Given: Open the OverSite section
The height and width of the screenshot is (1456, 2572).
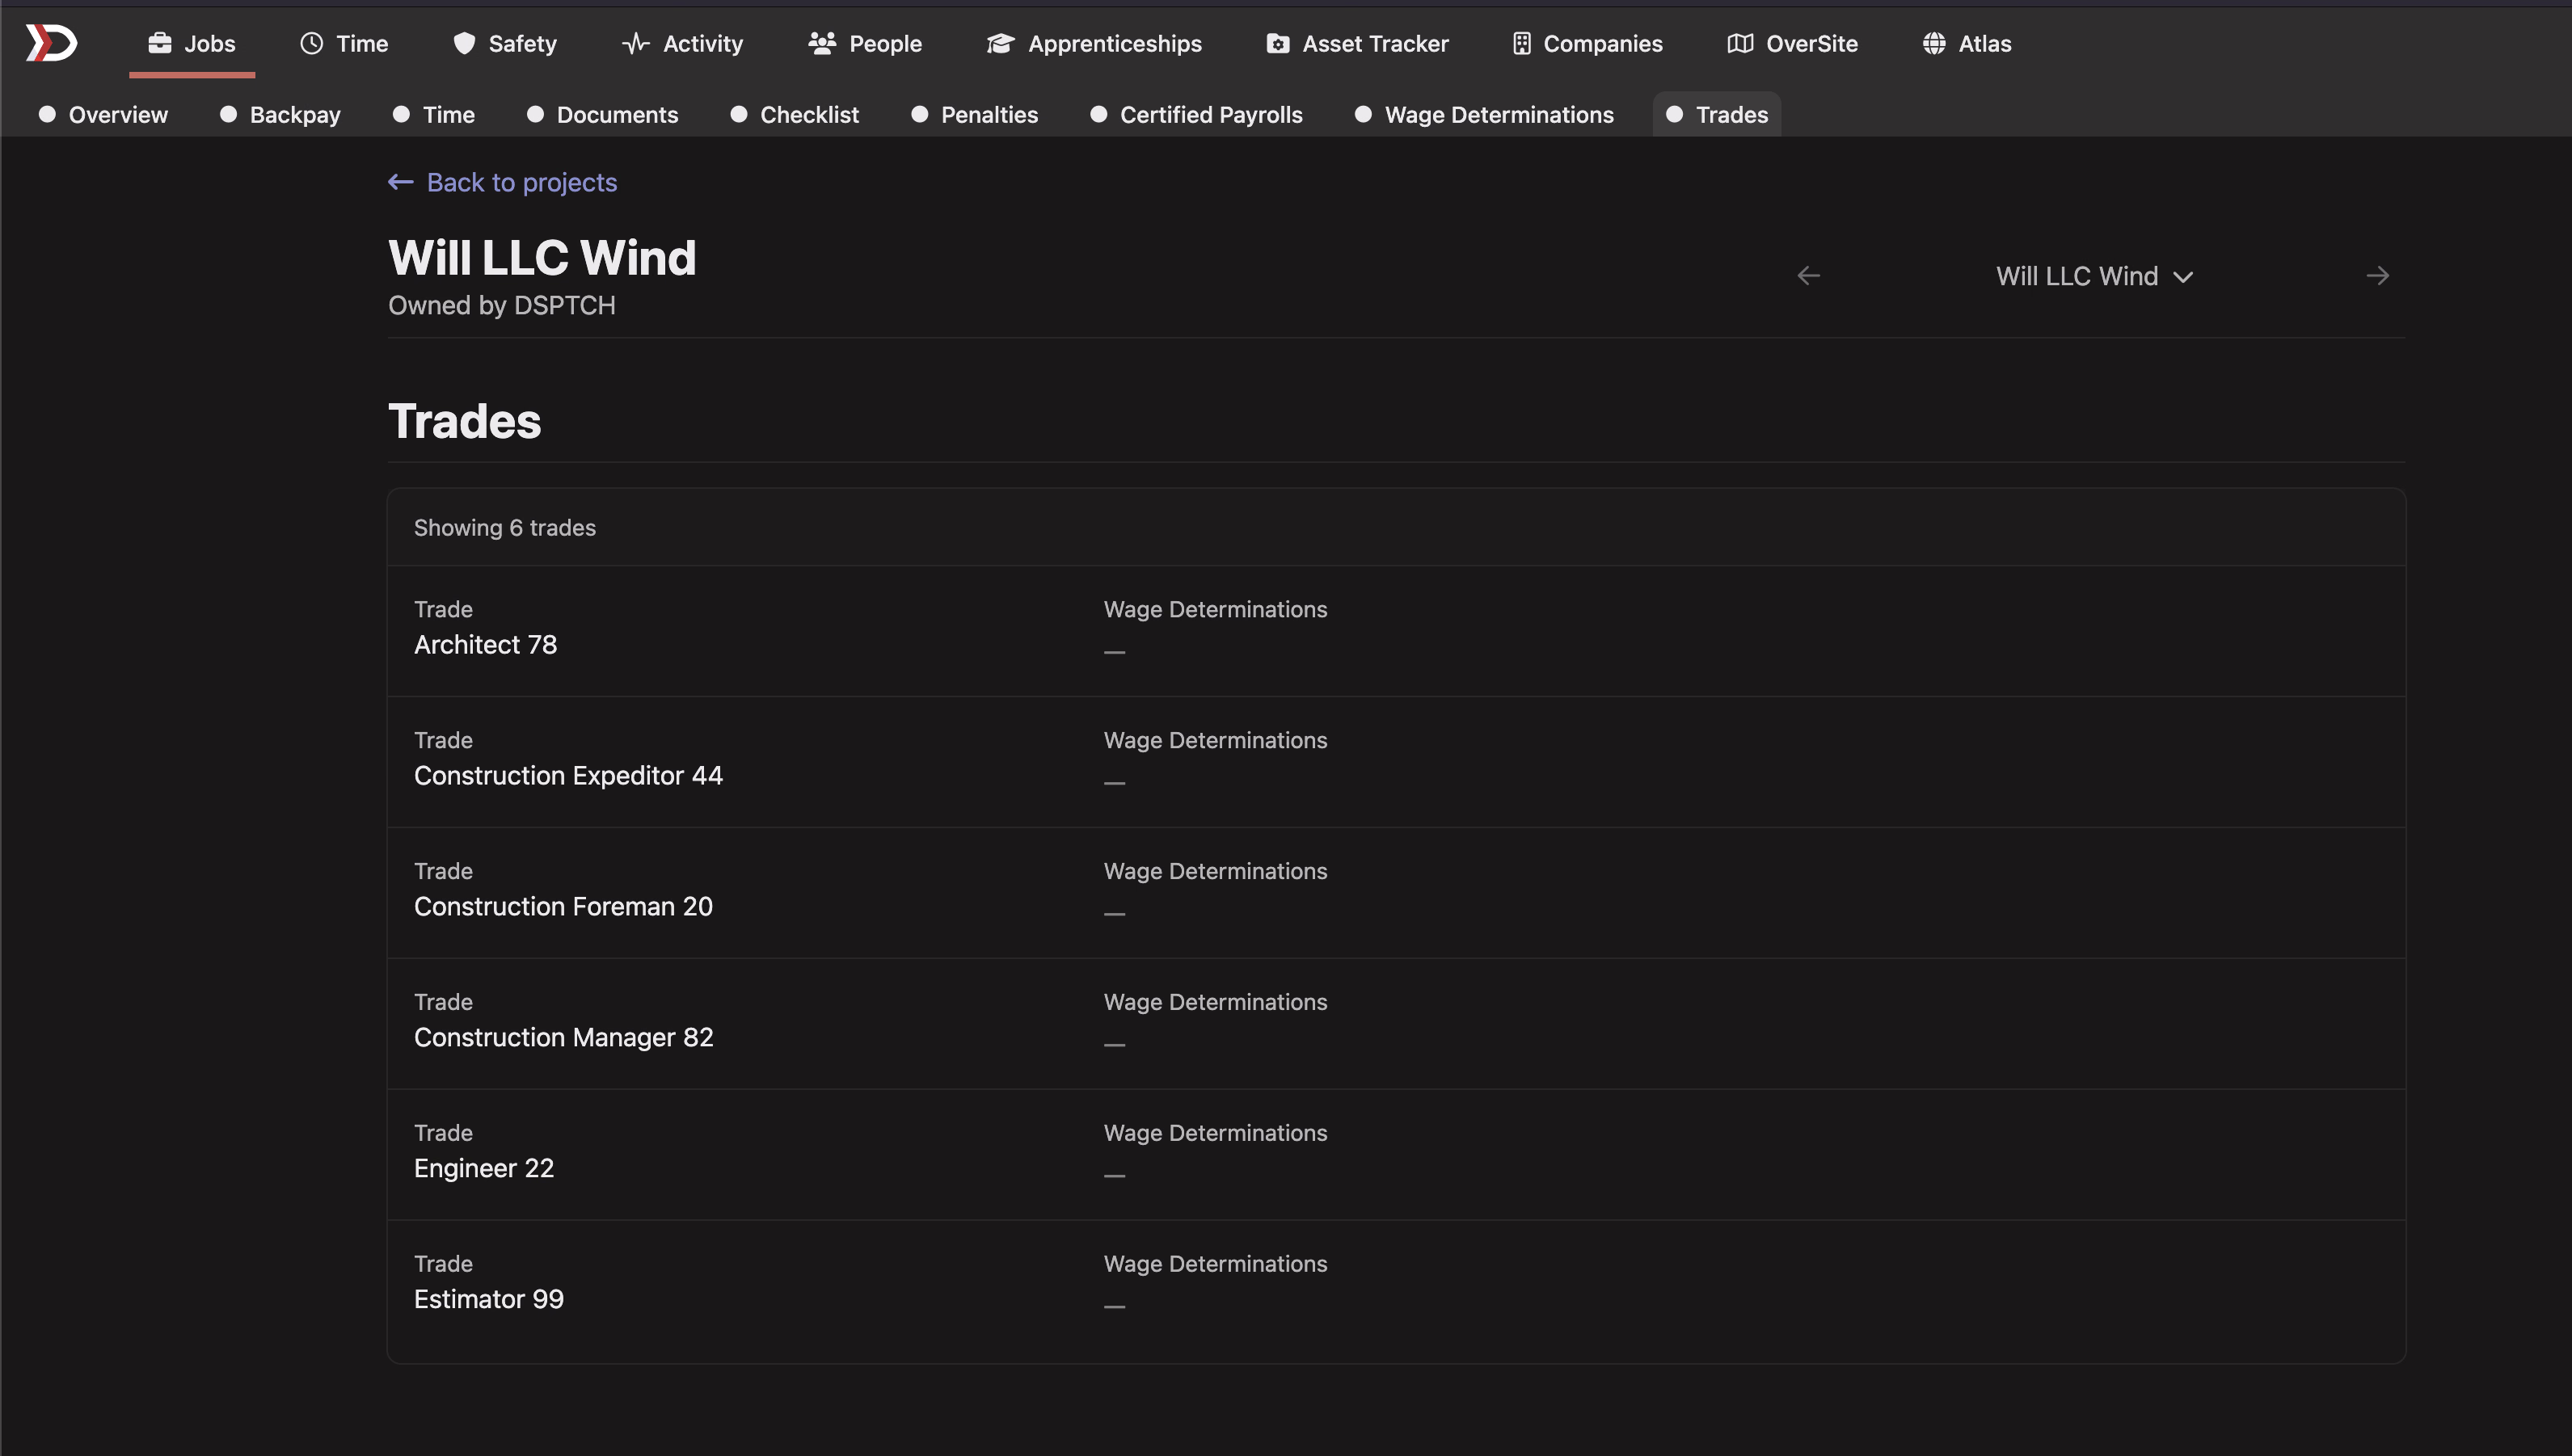Looking at the screenshot, I should click(1792, 43).
